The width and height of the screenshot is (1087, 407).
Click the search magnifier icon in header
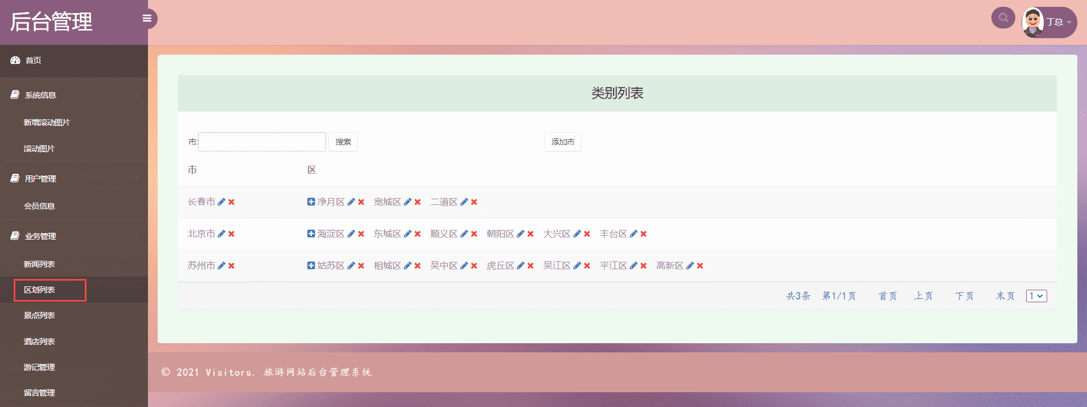click(1003, 18)
